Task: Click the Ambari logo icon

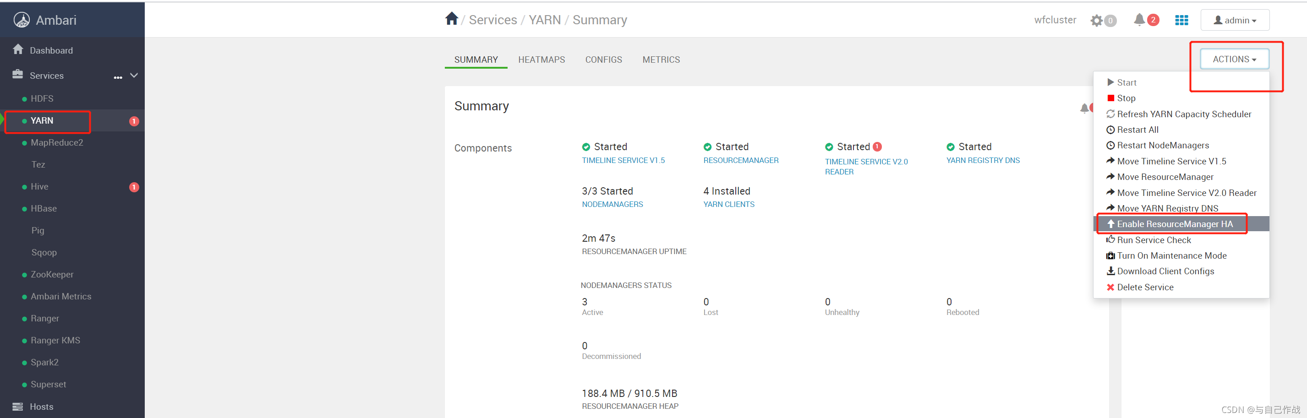Action: click(x=22, y=20)
